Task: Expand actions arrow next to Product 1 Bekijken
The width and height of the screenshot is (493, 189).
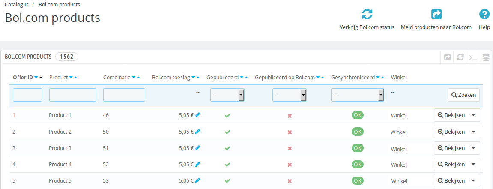Action: 473,115
